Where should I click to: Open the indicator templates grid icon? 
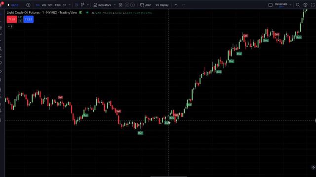(120, 5)
